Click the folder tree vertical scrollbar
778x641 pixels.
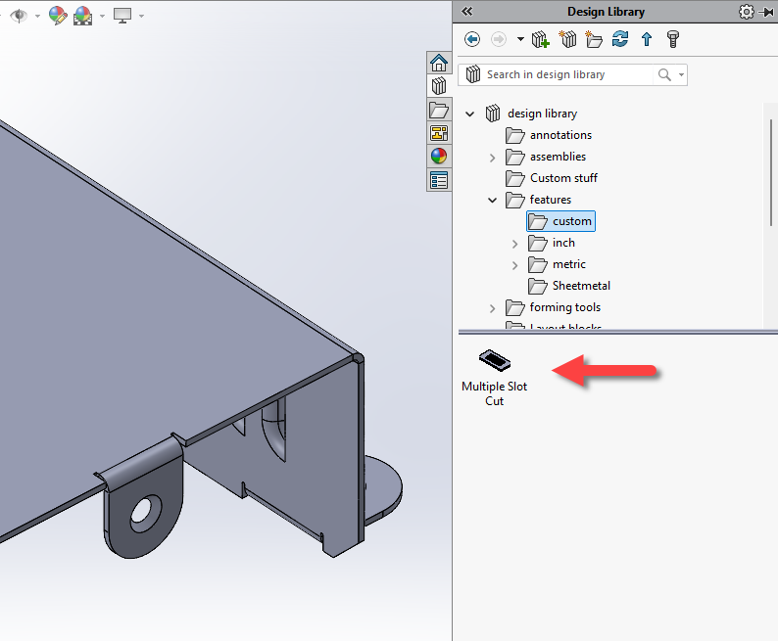771,172
